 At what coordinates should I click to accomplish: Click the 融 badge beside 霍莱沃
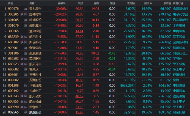(x=25, y=69)
